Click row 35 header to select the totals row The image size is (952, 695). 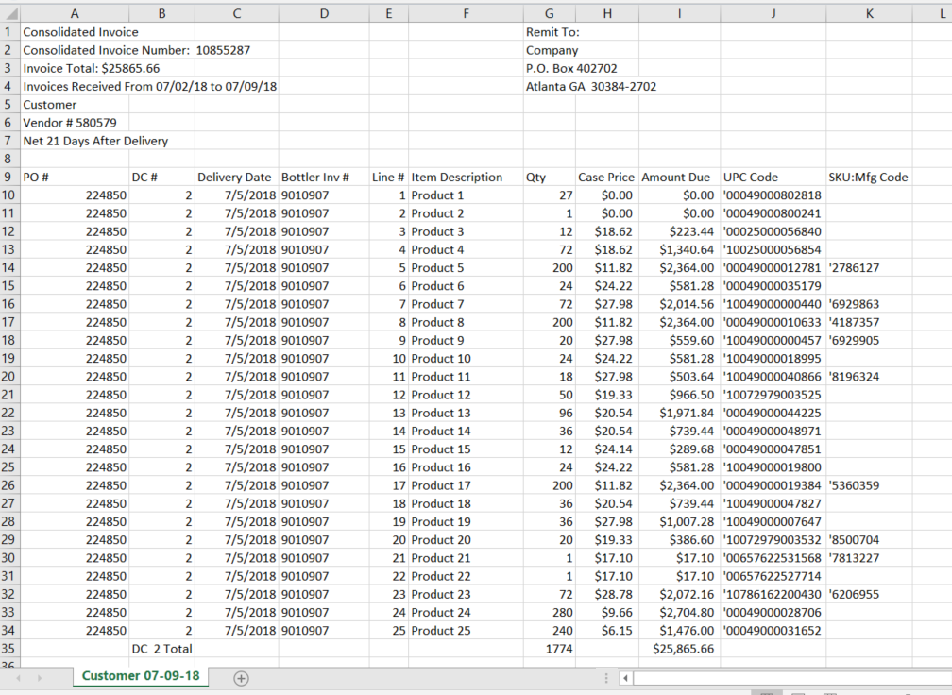coord(11,649)
